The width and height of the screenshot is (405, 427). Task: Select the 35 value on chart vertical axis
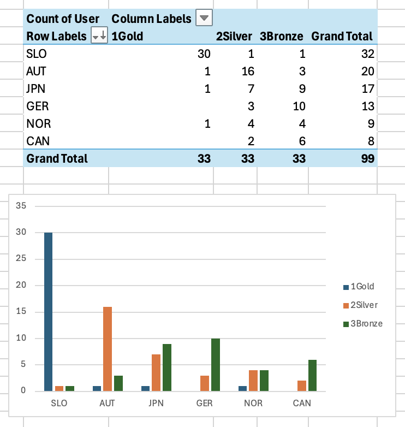(x=21, y=206)
